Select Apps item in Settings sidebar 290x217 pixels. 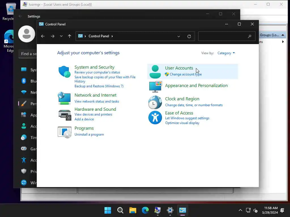(27, 115)
